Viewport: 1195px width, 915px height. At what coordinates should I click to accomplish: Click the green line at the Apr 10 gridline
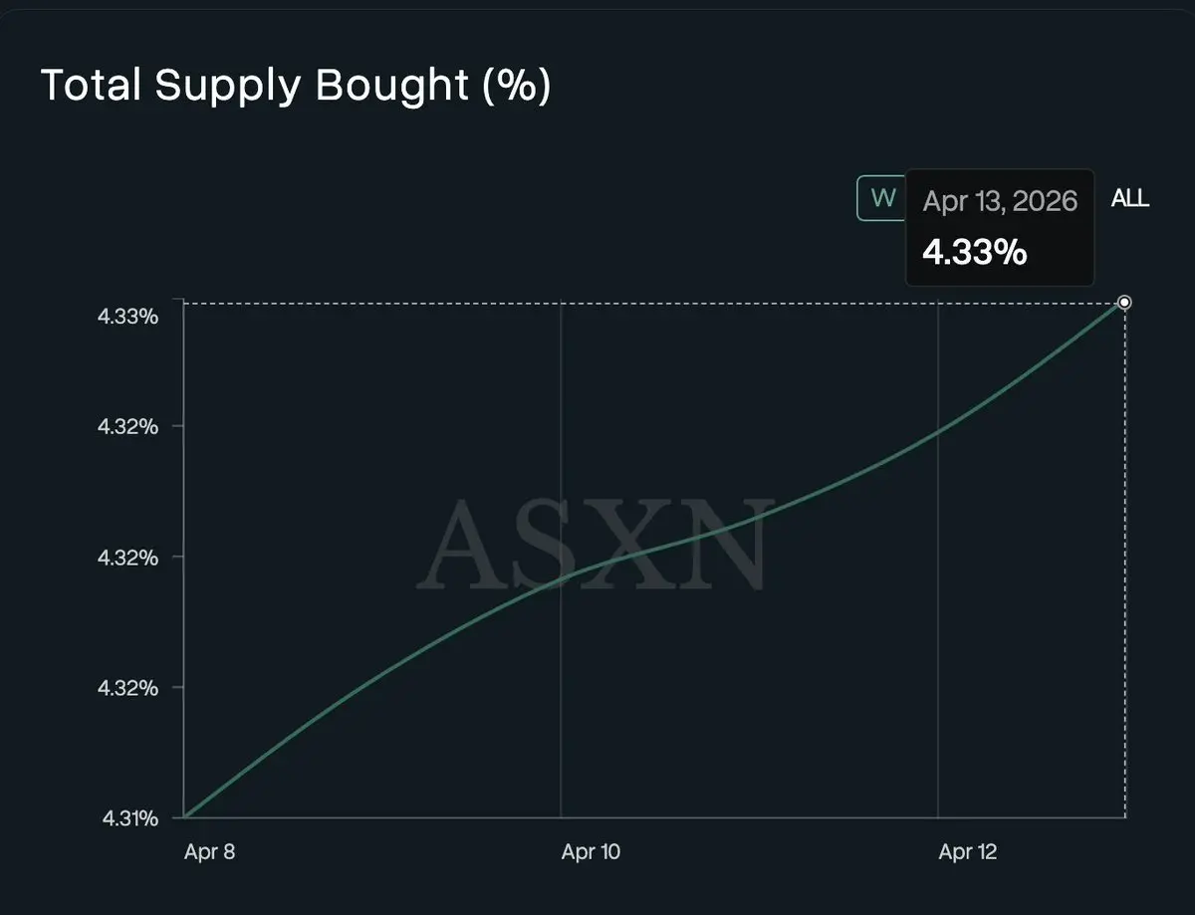pos(561,576)
